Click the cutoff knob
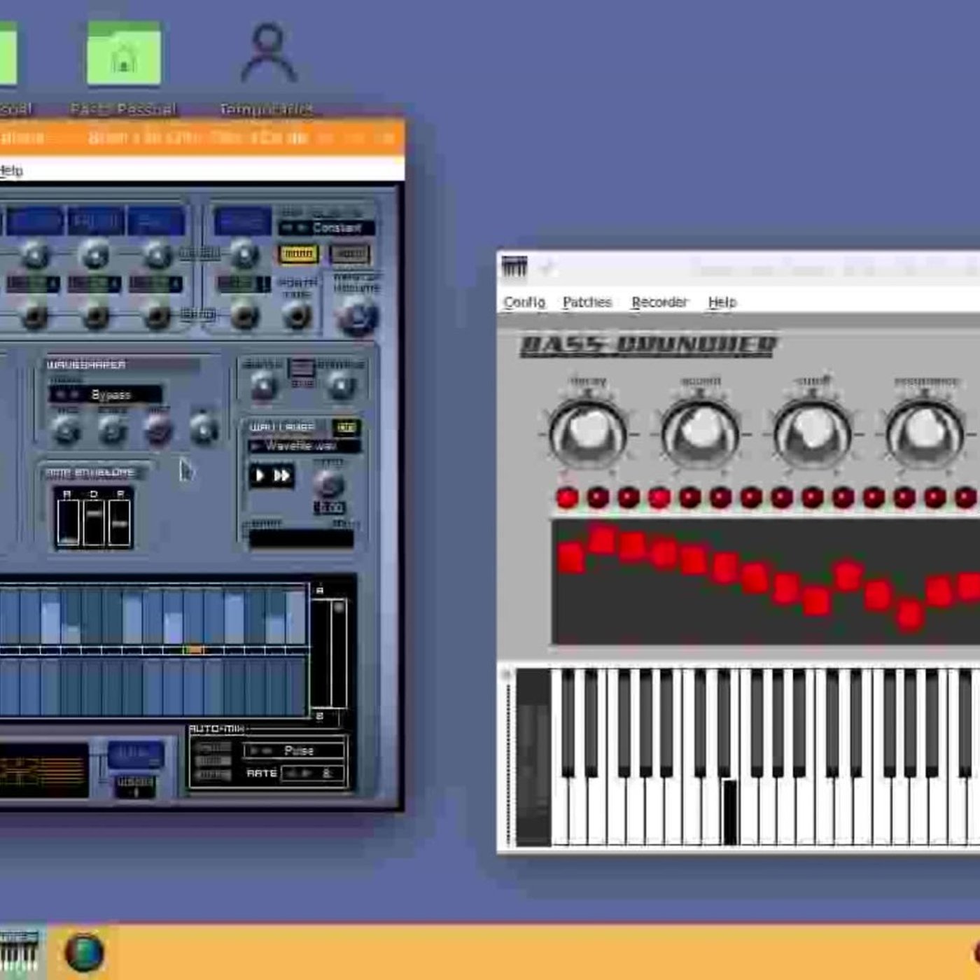 [812, 434]
